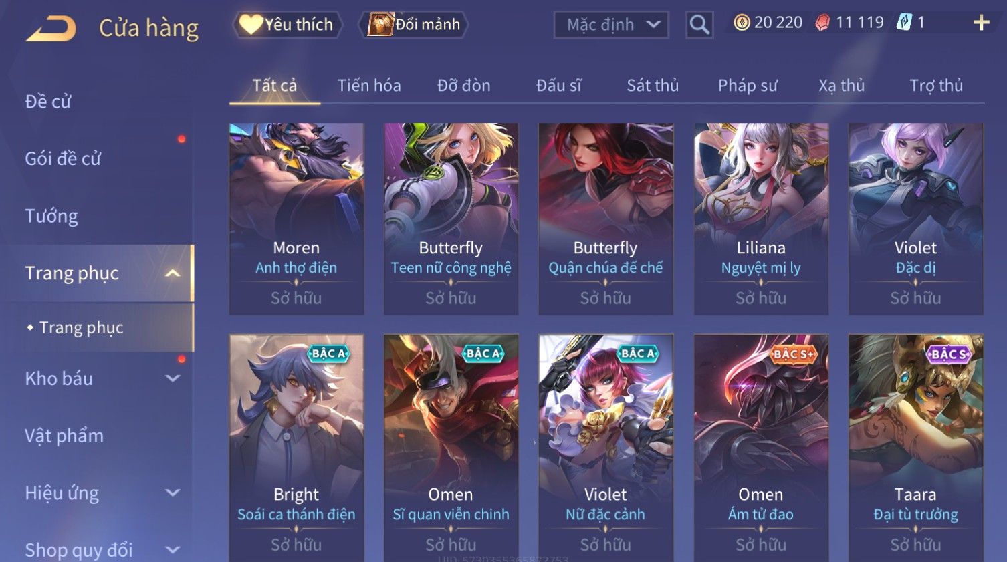Click the gold coin balance icon

(742, 23)
